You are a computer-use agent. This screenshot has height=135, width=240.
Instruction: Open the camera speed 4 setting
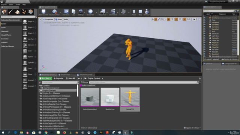[x=195, y=19]
